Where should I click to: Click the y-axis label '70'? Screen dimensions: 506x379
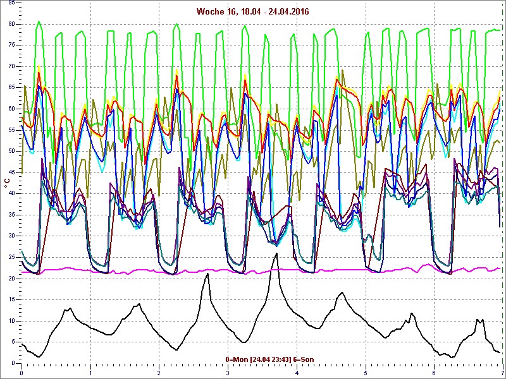[11, 67]
